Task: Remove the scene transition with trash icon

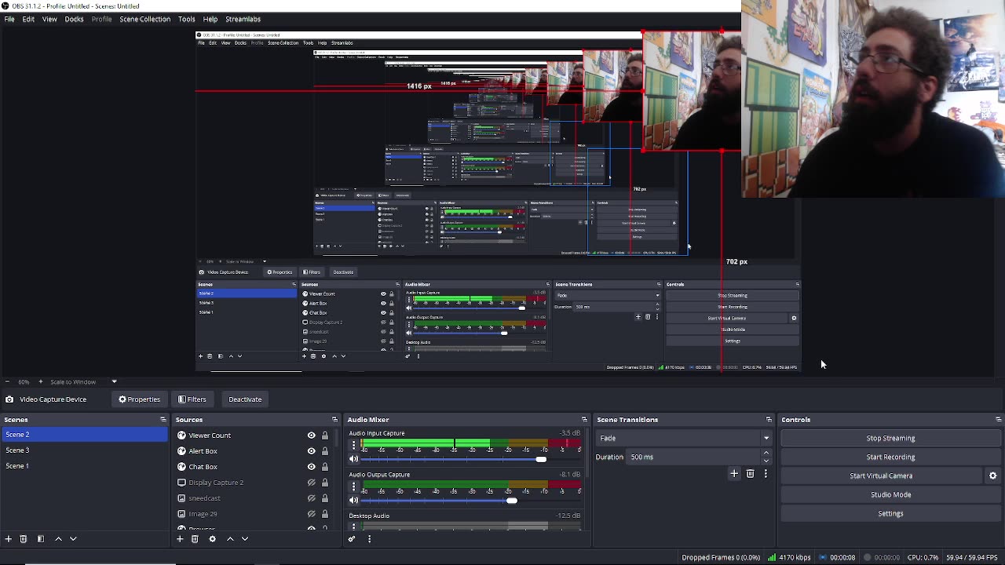Action: click(751, 474)
